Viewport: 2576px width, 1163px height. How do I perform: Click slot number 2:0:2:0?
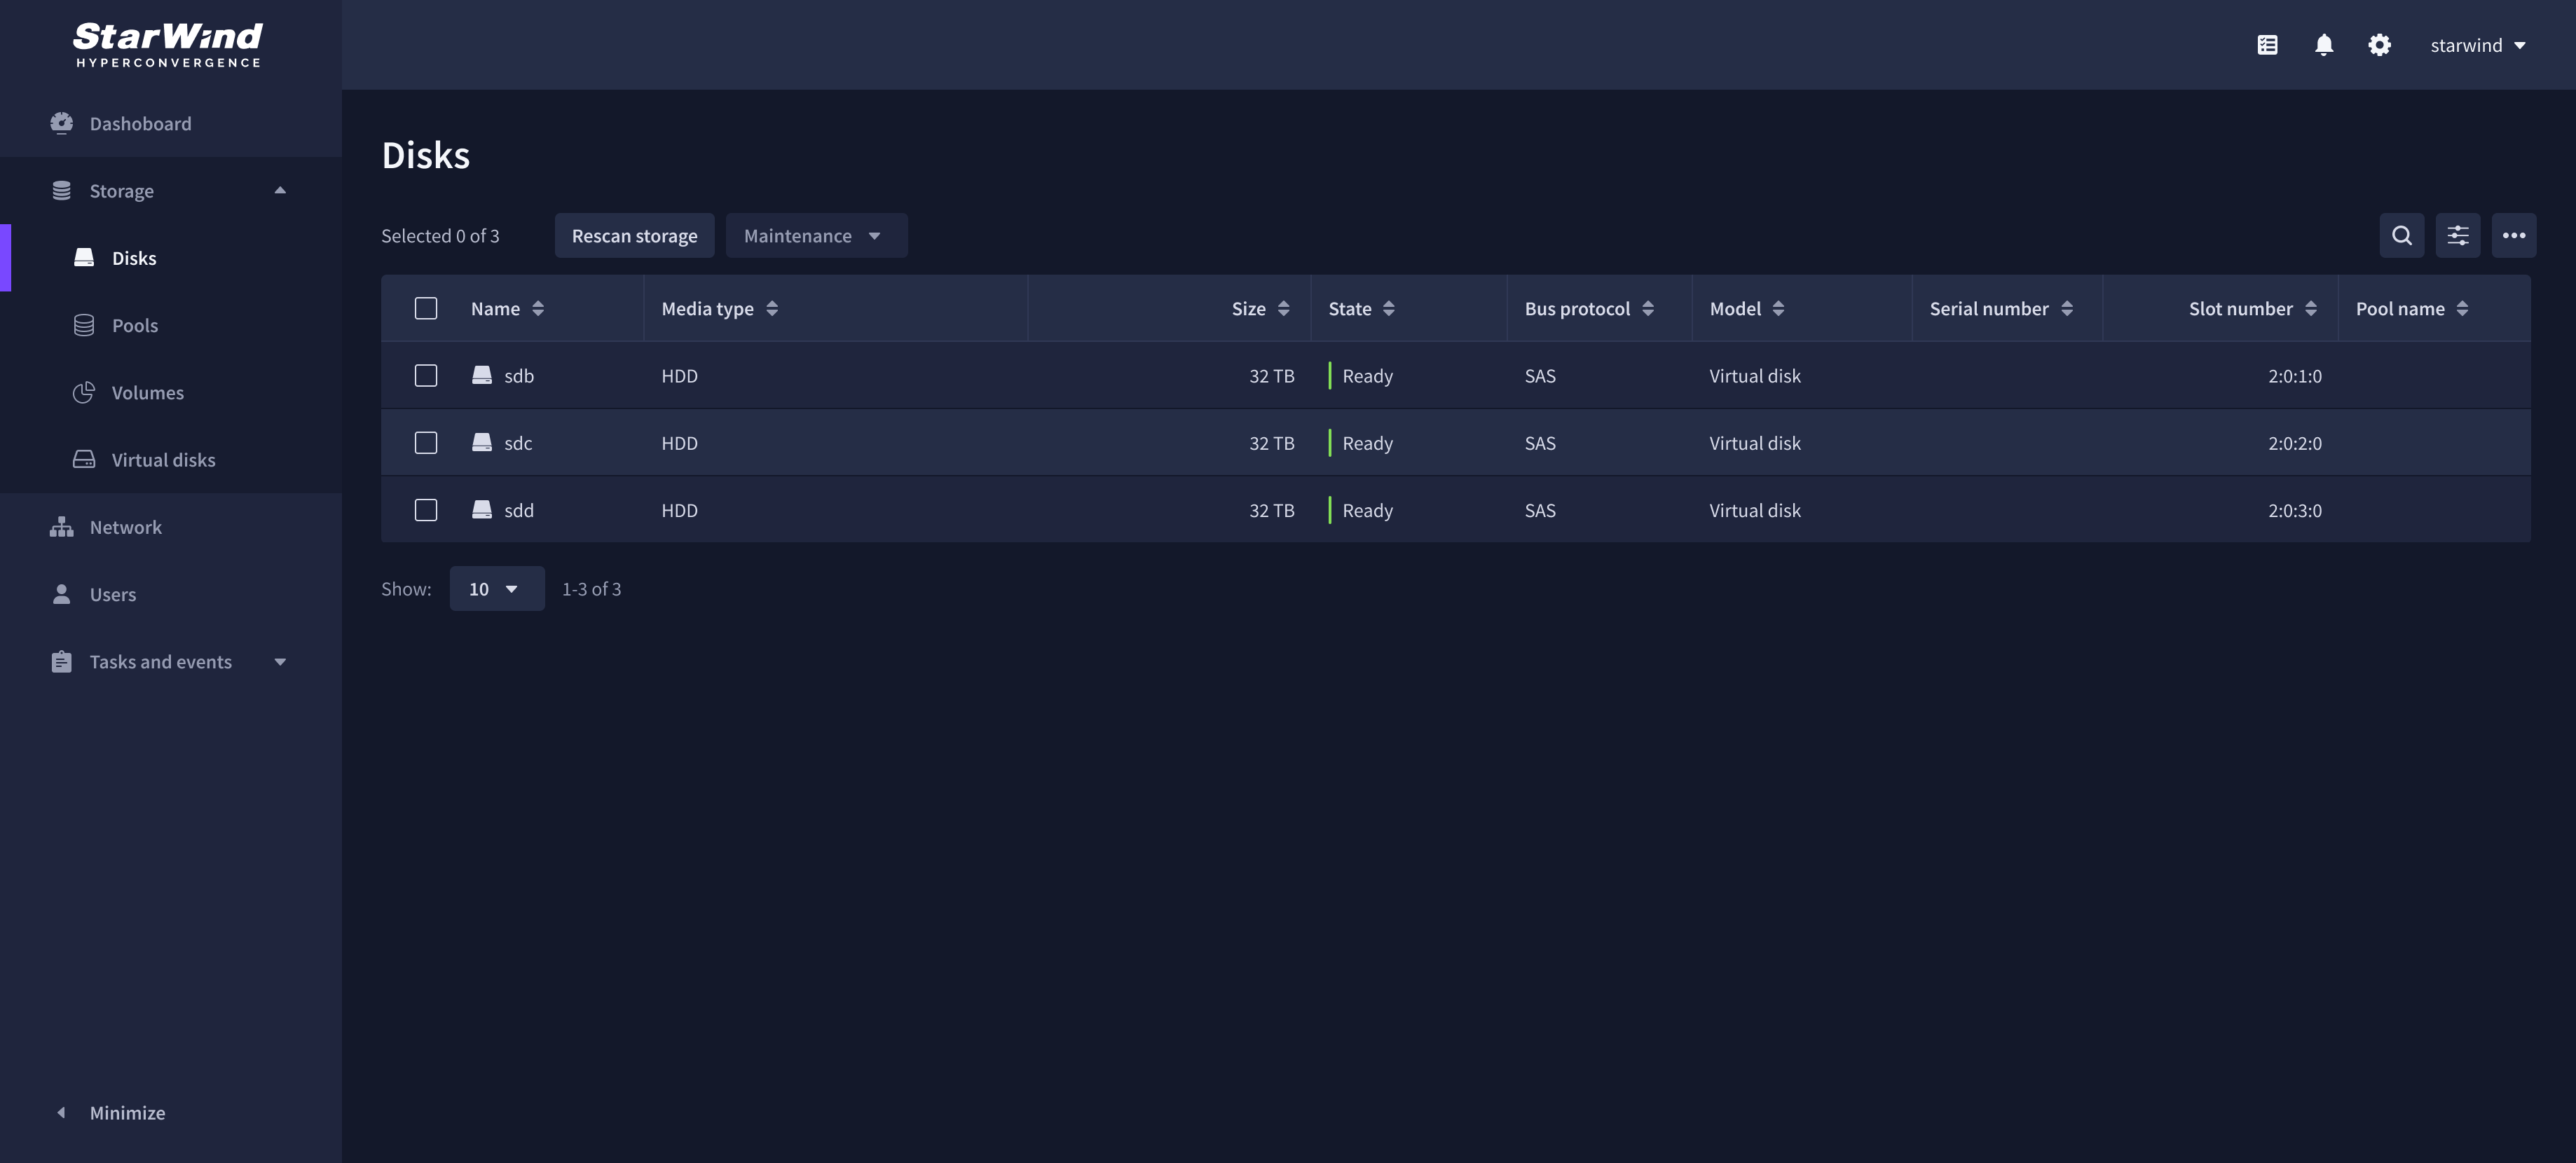coord(2294,442)
